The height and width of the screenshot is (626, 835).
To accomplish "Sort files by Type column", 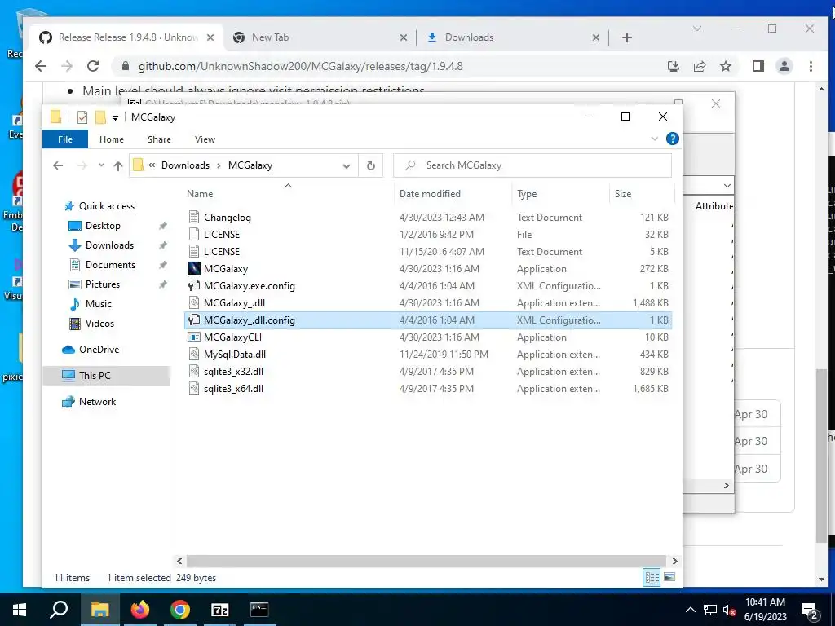I will [x=561, y=194].
